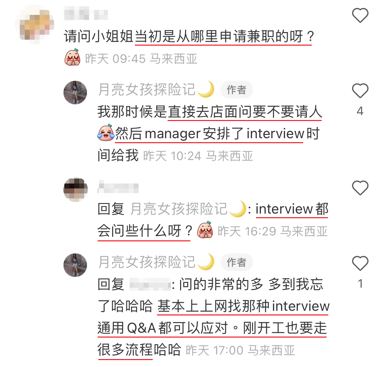This screenshot has width=386, height=367.
Task: Tap the comment text 通用Q&A都可以应对
Action: point(162,328)
